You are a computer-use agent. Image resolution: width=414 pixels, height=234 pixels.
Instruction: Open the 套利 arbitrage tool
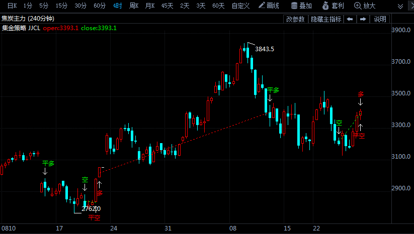[333, 6]
